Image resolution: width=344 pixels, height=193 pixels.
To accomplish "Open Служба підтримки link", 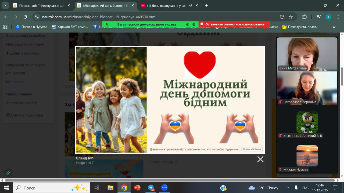I will (27, 115).
